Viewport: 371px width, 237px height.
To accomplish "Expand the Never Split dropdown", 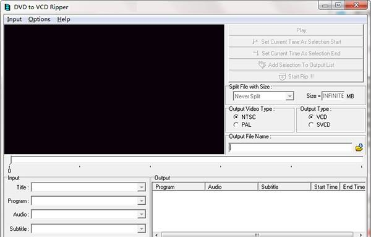I will tap(289, 96).
